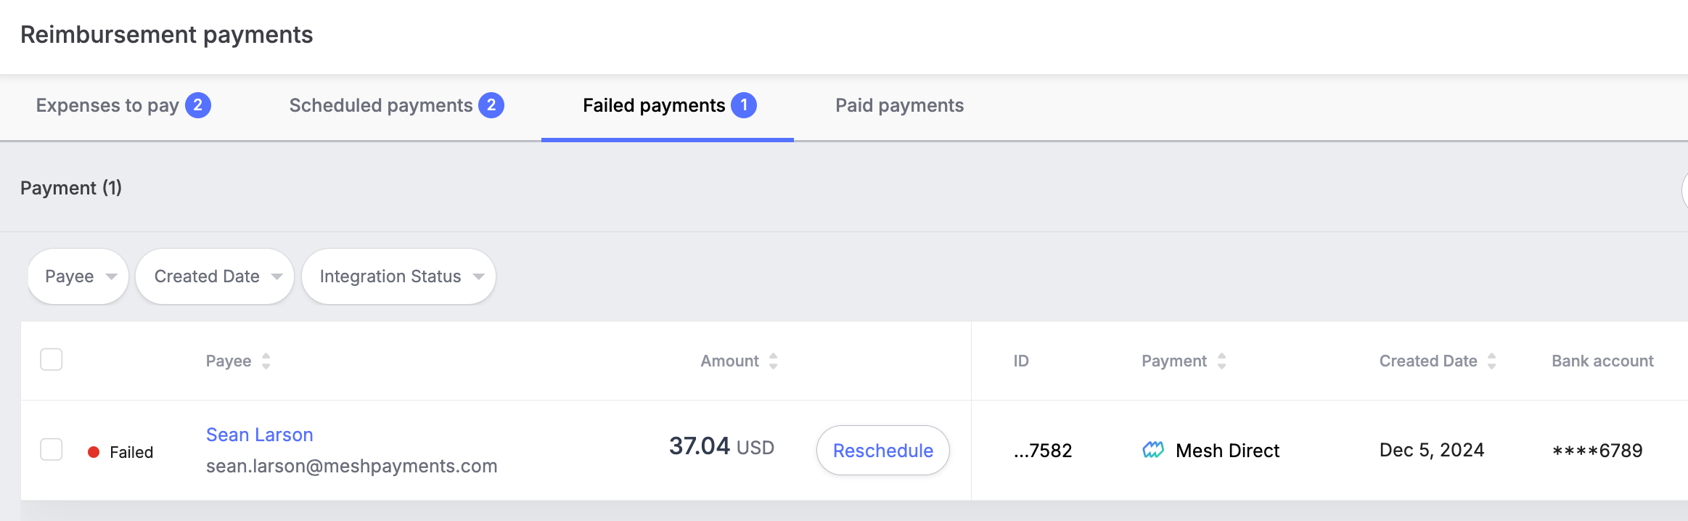The width and height of the screenshot is (1688, 521).
Task: Expand the Integration Status filter
Action: tap(398, 276)
